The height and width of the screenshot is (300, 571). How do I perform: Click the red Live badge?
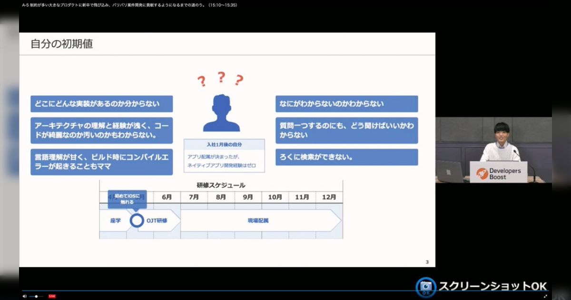coord(52,296)
